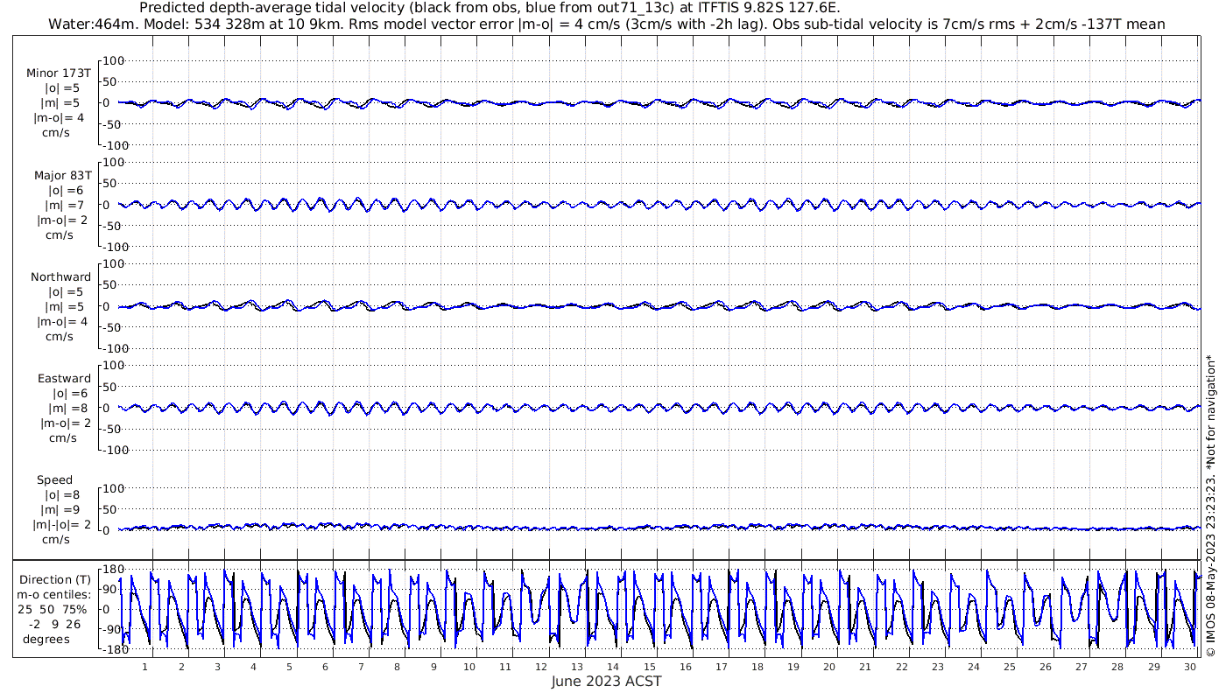Click day 27 tick label on date axis
Screen dimensions: 1226x700
click(1082, 667)
